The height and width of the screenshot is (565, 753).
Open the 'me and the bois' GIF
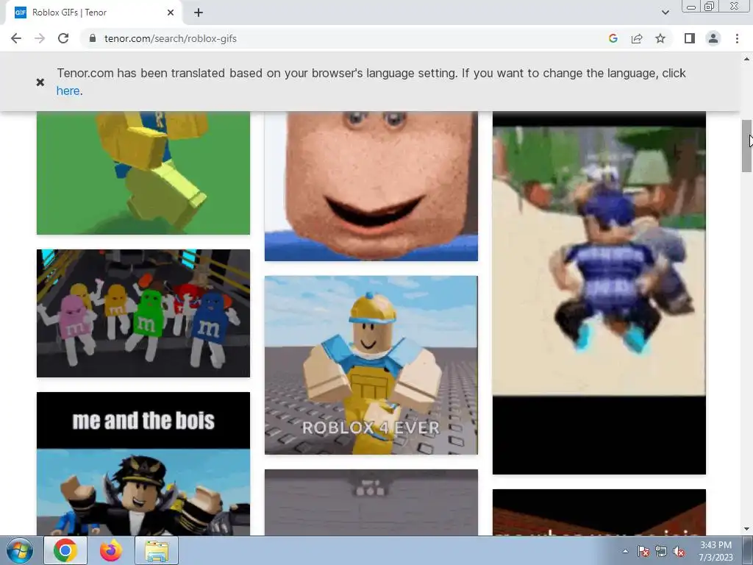coord(143,463)
